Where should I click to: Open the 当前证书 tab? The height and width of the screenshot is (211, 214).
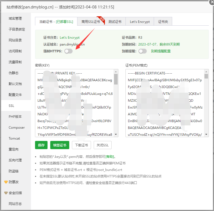point(56,22)
